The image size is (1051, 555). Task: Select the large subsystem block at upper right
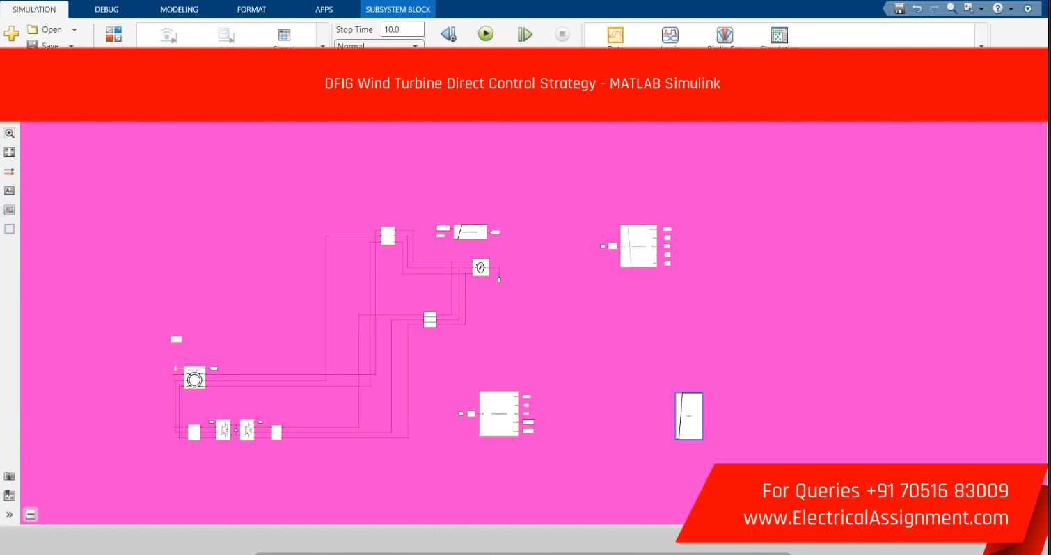pos(638,246)
